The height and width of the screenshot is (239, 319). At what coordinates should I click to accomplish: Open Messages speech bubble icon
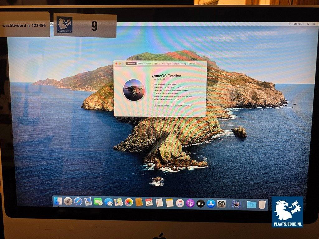[108, 202]
